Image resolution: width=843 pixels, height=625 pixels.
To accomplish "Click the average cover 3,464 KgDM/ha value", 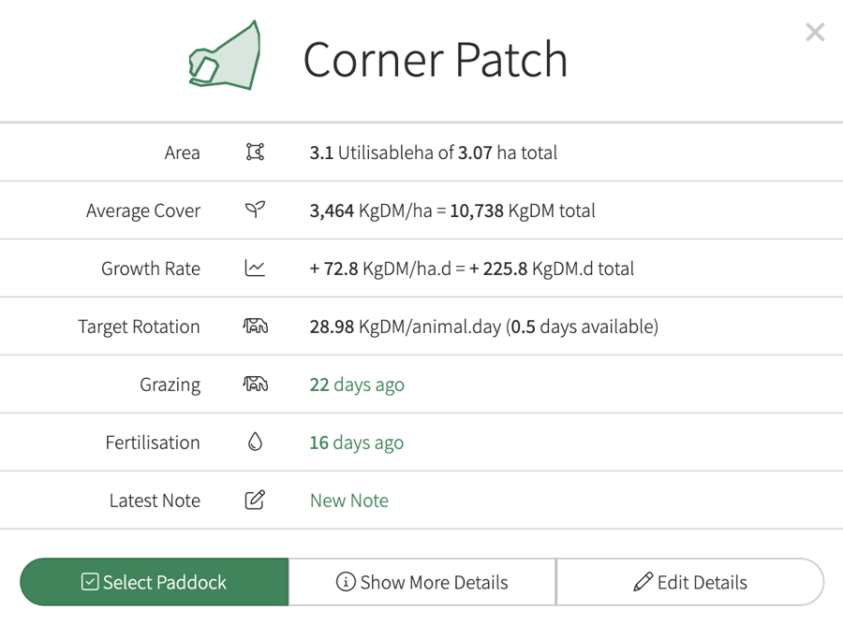I will click(370, 211).
